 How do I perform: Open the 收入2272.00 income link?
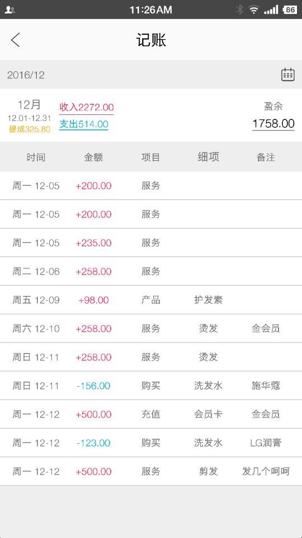86,108
